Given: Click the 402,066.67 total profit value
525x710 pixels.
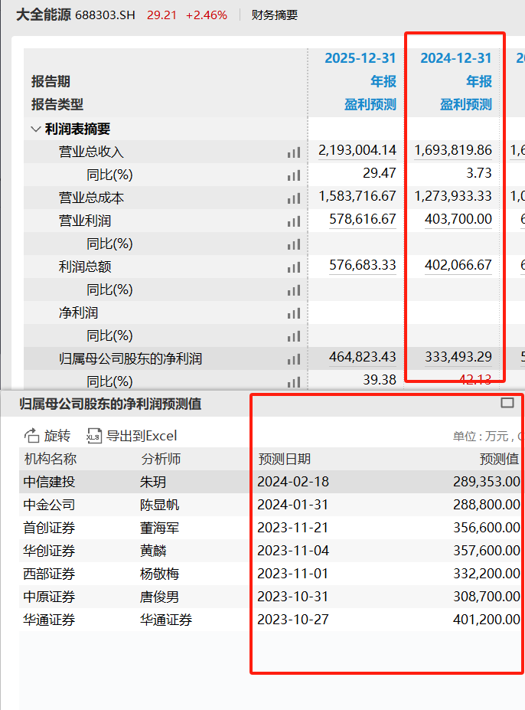Looking at the screenshot, I should pos(458,265).
